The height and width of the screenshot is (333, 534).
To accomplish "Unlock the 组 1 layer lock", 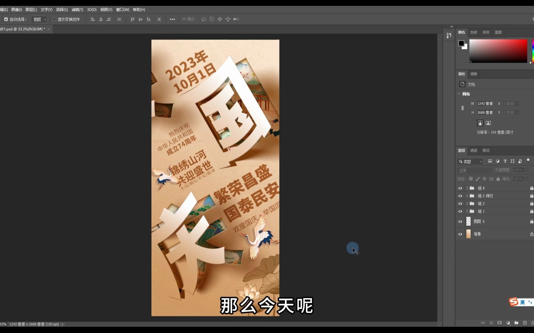I will pyautogui.click(x=531, y=211).
